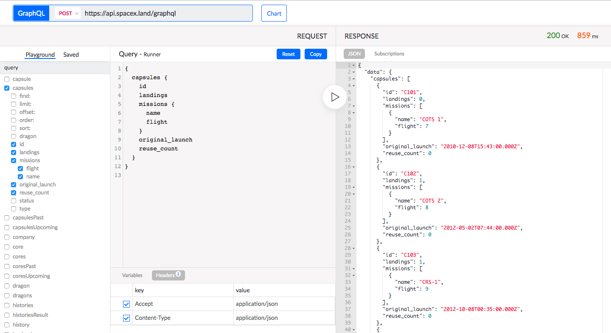This screenshot has height=333, width=611.
Task: Open the POST method dropdown
Action: [x=67, y=13]
